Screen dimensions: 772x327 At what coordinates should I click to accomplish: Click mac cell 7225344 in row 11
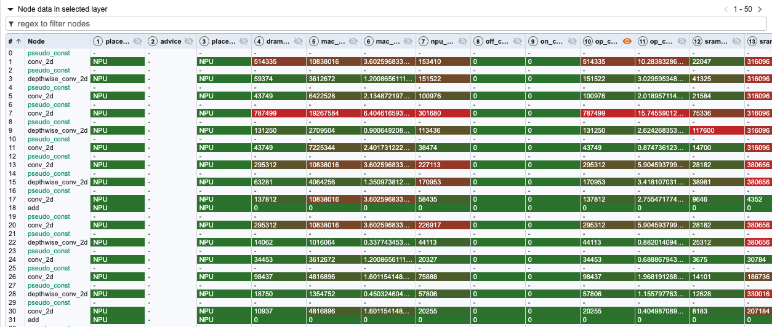tap(334, 148)
